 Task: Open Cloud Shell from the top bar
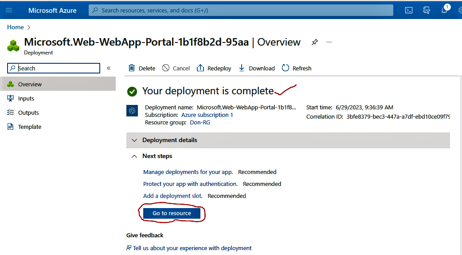[409, 10]
